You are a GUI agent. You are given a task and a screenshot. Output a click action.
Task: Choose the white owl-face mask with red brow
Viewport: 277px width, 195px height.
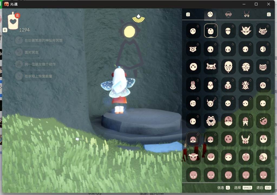click(x=263, y=139)
